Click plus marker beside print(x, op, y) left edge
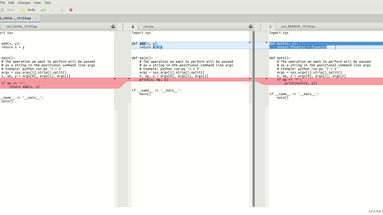The image size is (383, 215). coord(129,79)
